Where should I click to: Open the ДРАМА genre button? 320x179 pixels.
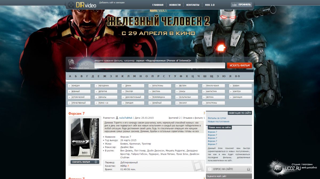[133, 86]
